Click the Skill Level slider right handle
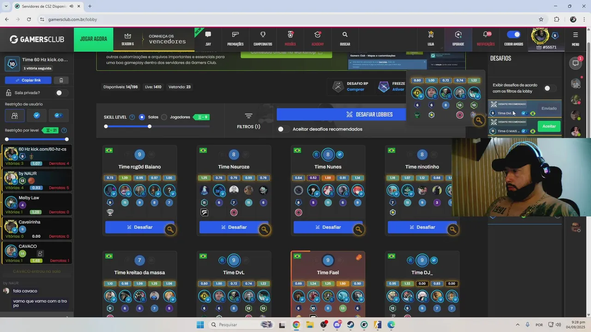The width and height of the screenshot is (591, 332). [x=150, y=126]
